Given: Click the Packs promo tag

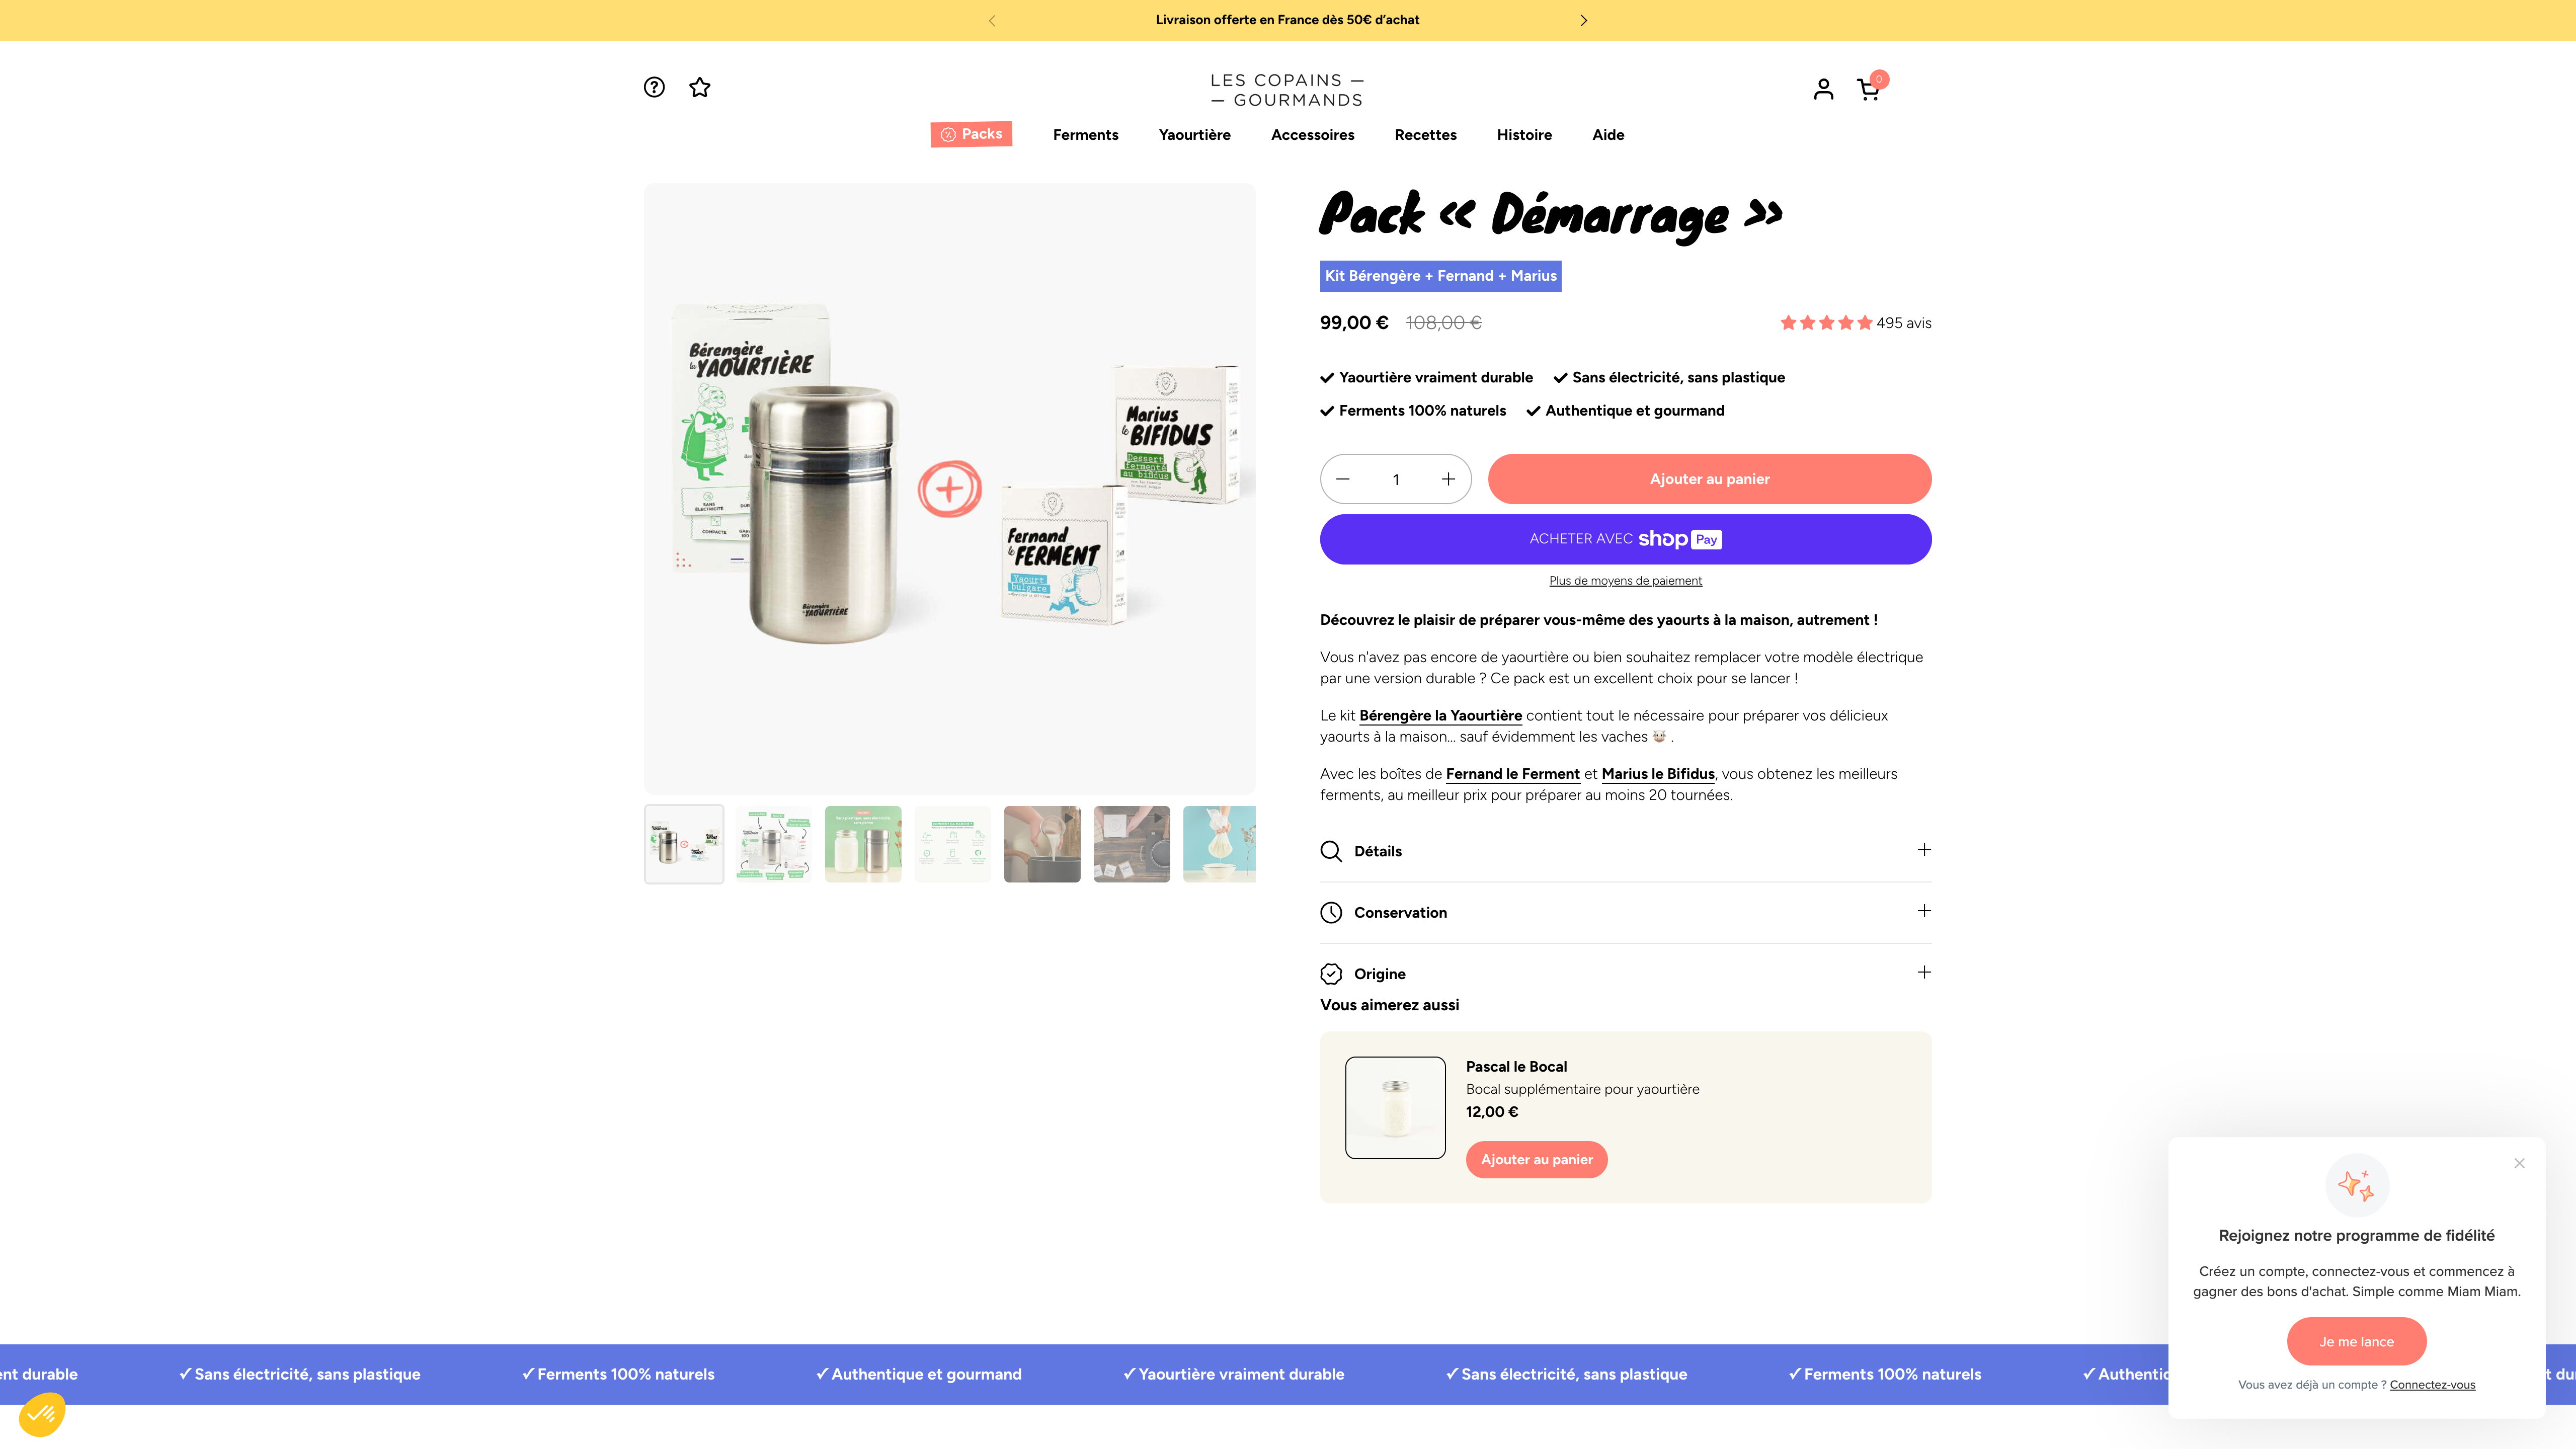Looking at the screenshot, I should pyautogui.click(x=971, y=134).
